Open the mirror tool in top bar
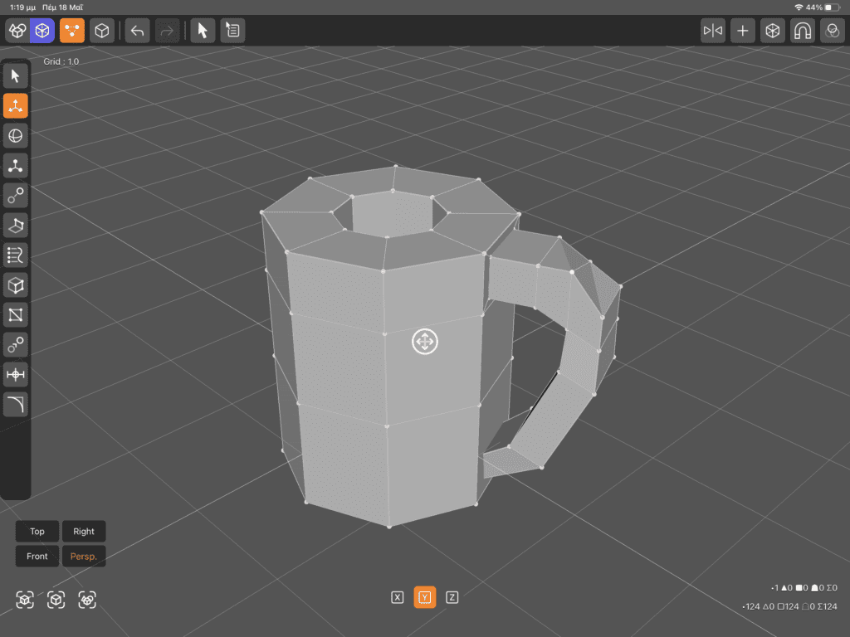Viewport: 850px width, 637px height. click(x=713, y=31)
